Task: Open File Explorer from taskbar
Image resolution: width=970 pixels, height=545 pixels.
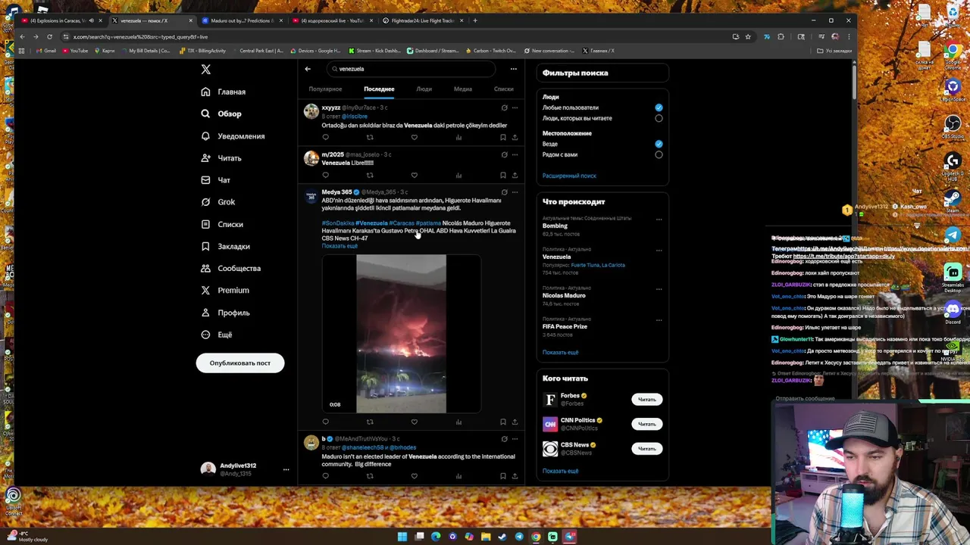Action: [x=486, y=537]
